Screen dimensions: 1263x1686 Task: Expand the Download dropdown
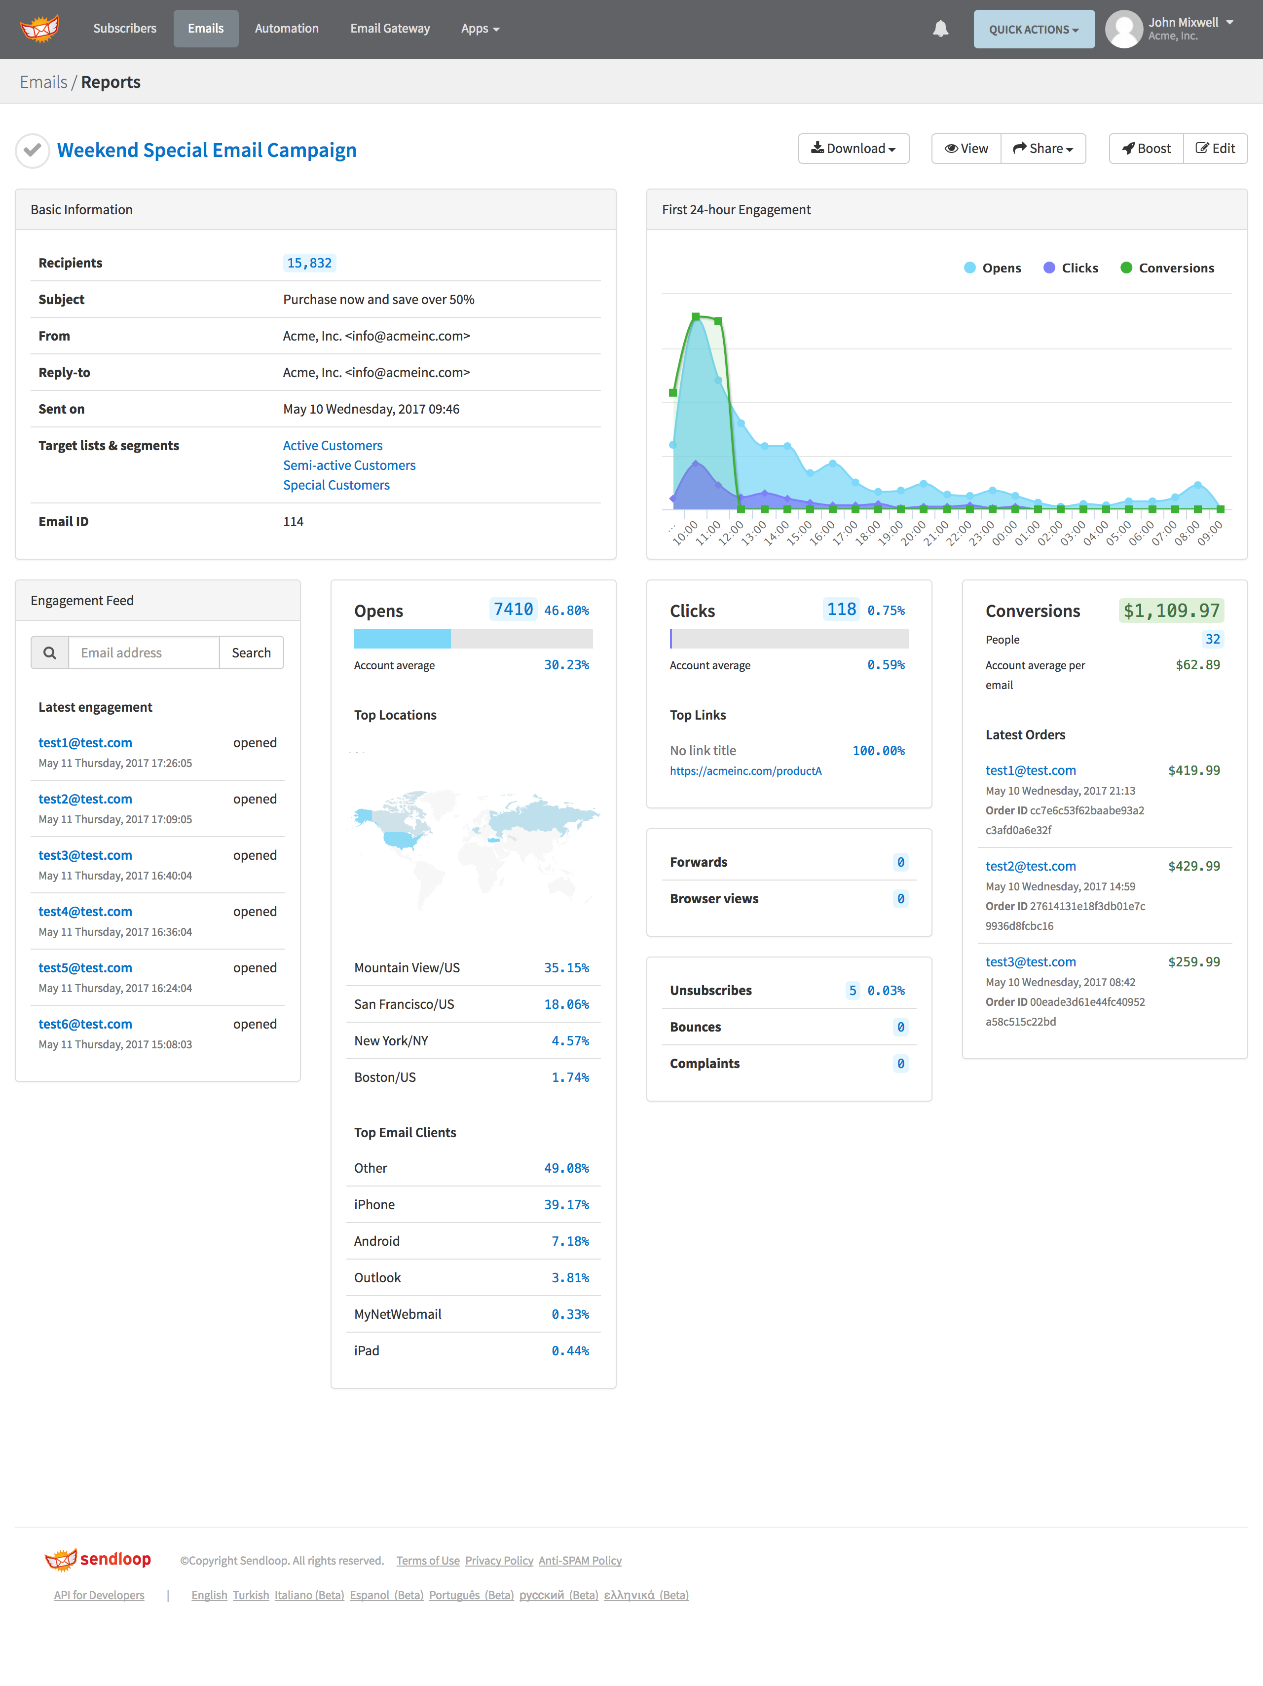tap(853, 149)
